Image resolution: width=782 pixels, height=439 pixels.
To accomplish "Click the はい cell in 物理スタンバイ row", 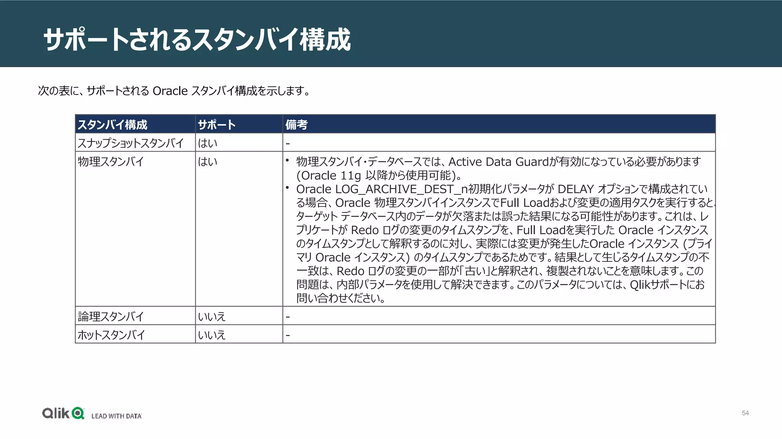I will click(x=239, y=229).
